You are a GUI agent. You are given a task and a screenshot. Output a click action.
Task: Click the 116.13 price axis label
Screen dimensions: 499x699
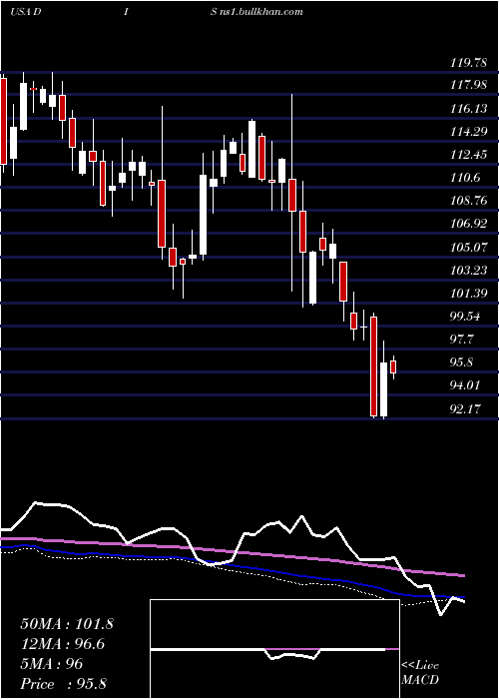click(x=468, y=108)
